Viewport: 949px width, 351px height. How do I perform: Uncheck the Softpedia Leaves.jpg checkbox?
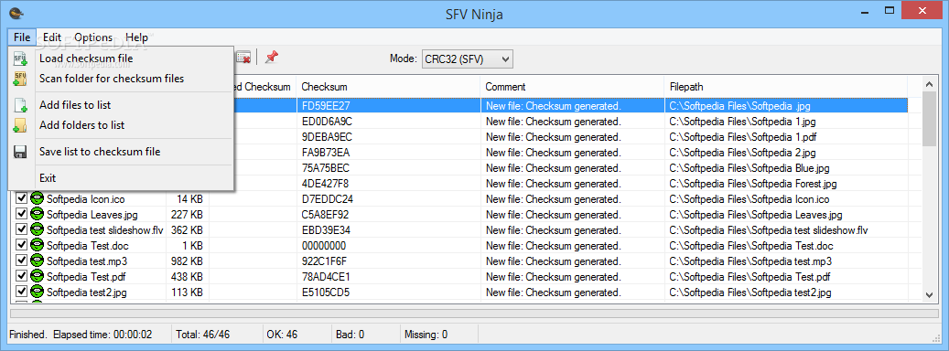(22, 214)
